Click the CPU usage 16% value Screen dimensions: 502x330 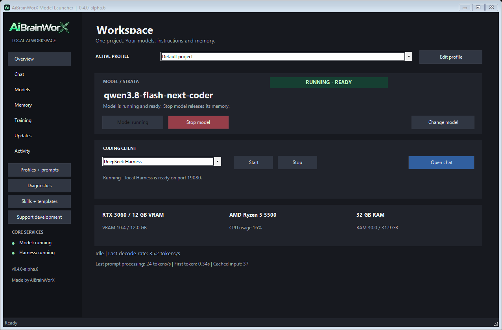[245, 228]
